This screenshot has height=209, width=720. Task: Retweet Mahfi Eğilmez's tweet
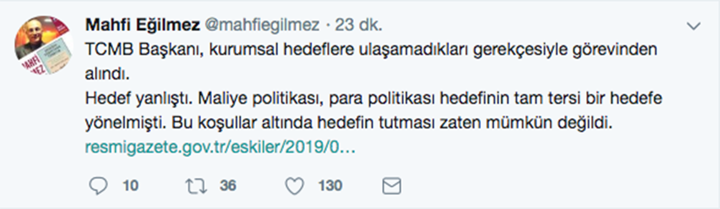click(x=196, y=186)
